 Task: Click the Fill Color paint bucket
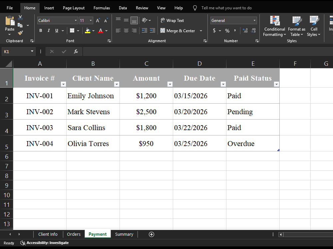click(88, 31)
